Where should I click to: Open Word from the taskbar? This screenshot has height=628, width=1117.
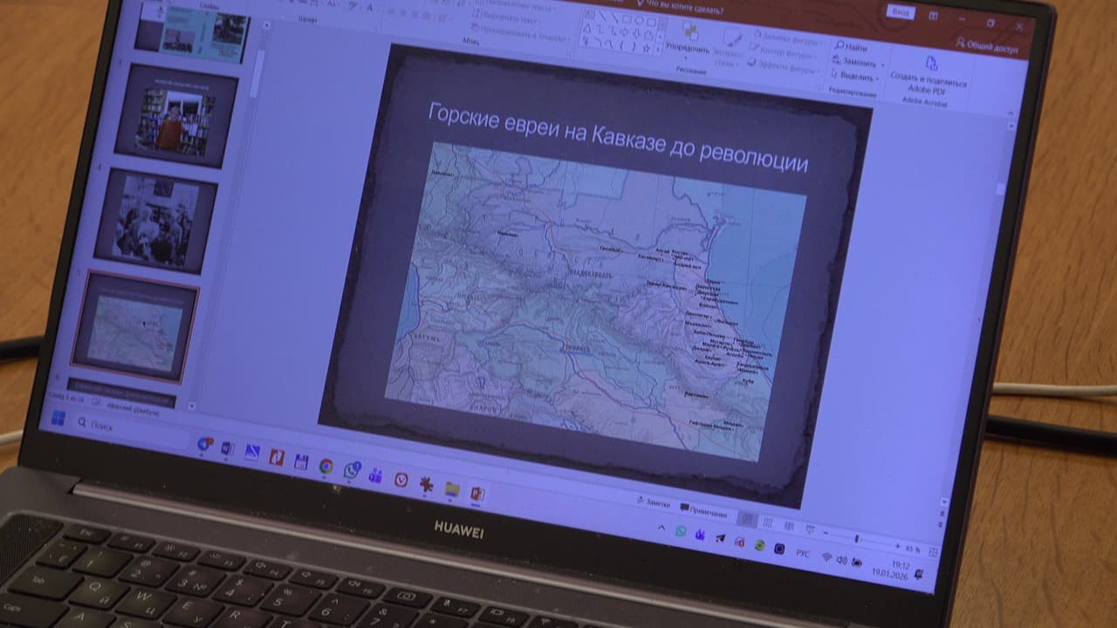click(x=228, y=448)
